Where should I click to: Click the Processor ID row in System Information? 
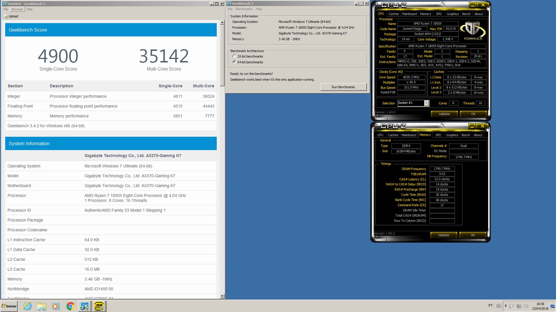point(111,210)
